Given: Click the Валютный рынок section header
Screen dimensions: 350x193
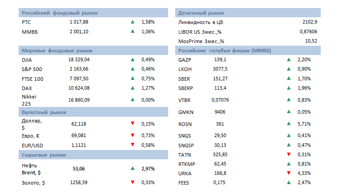Looking at the screenshot, I should (43, 112).
